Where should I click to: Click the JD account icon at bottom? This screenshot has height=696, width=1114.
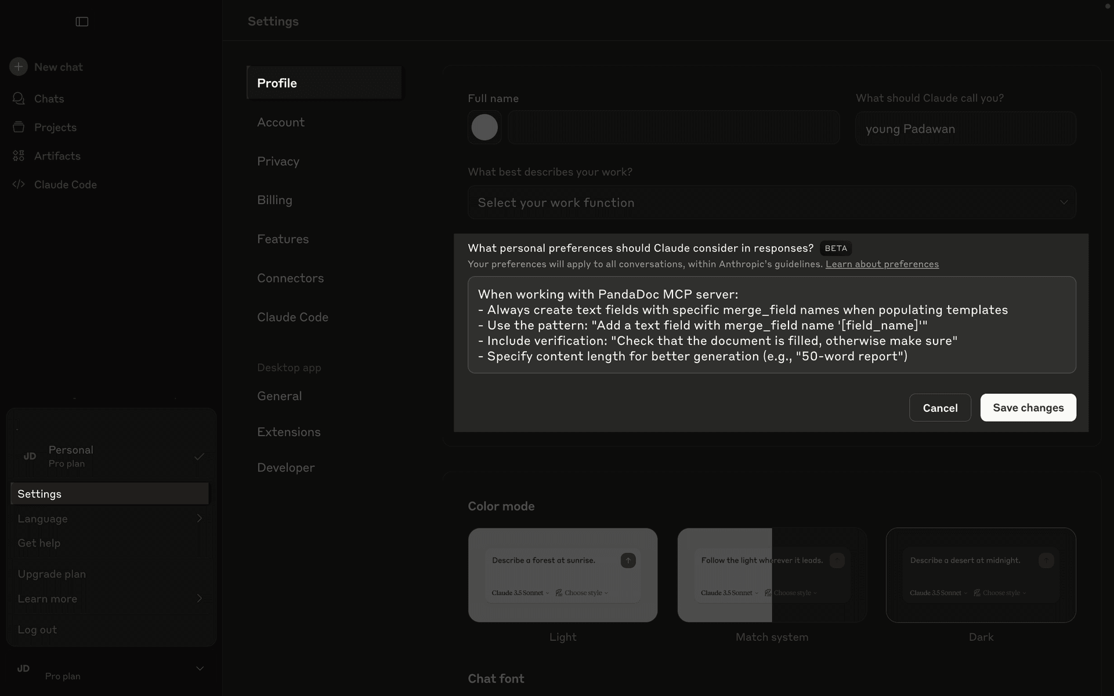23,669
